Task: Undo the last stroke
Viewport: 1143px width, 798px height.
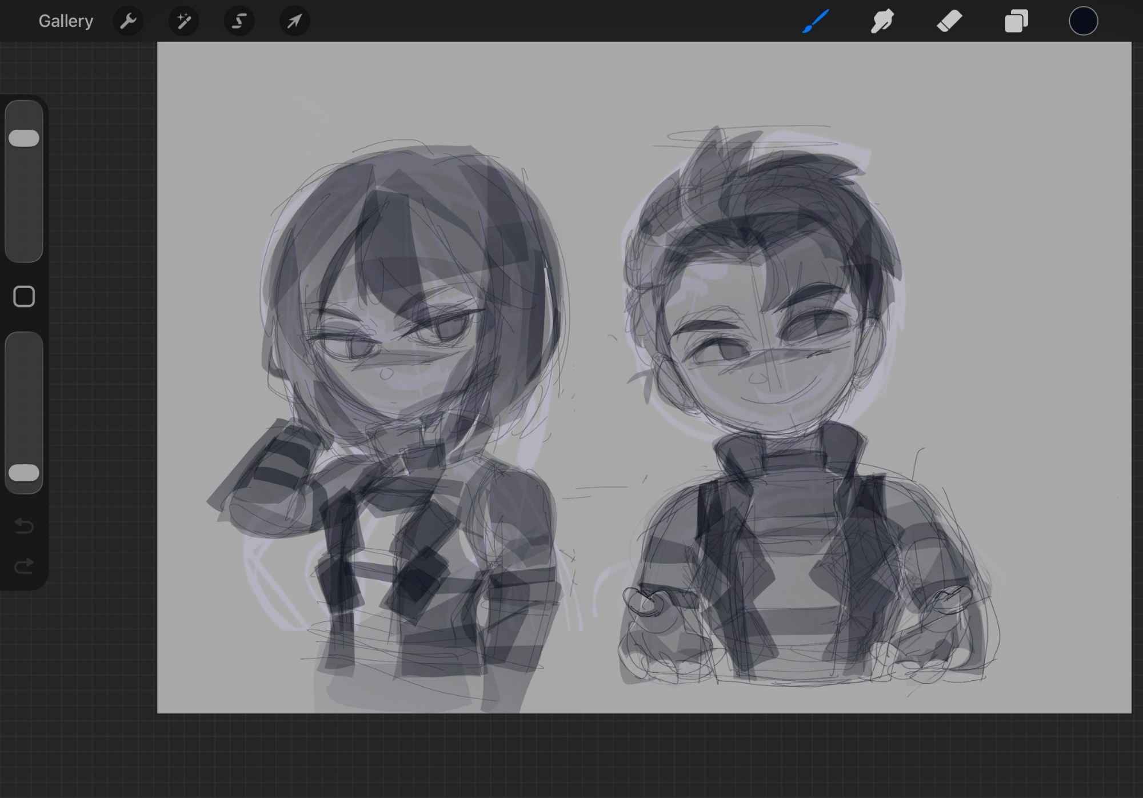Action: (24, 525)
